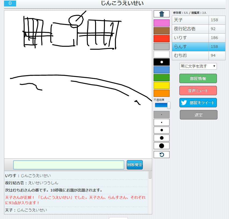The height and width of the screenshot is (219, 229).
Task: Pick the white color swatch
Action: (x=162, y=54)
